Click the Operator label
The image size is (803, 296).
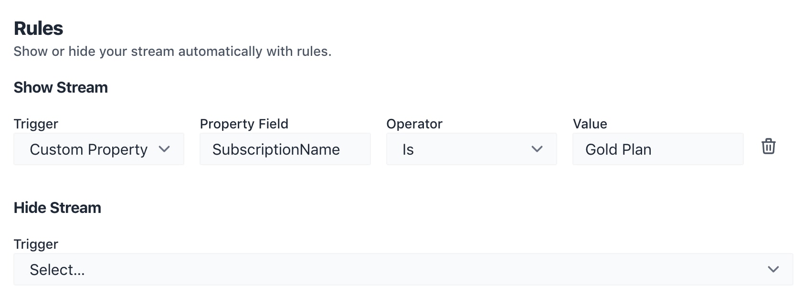tap(414, 124)
